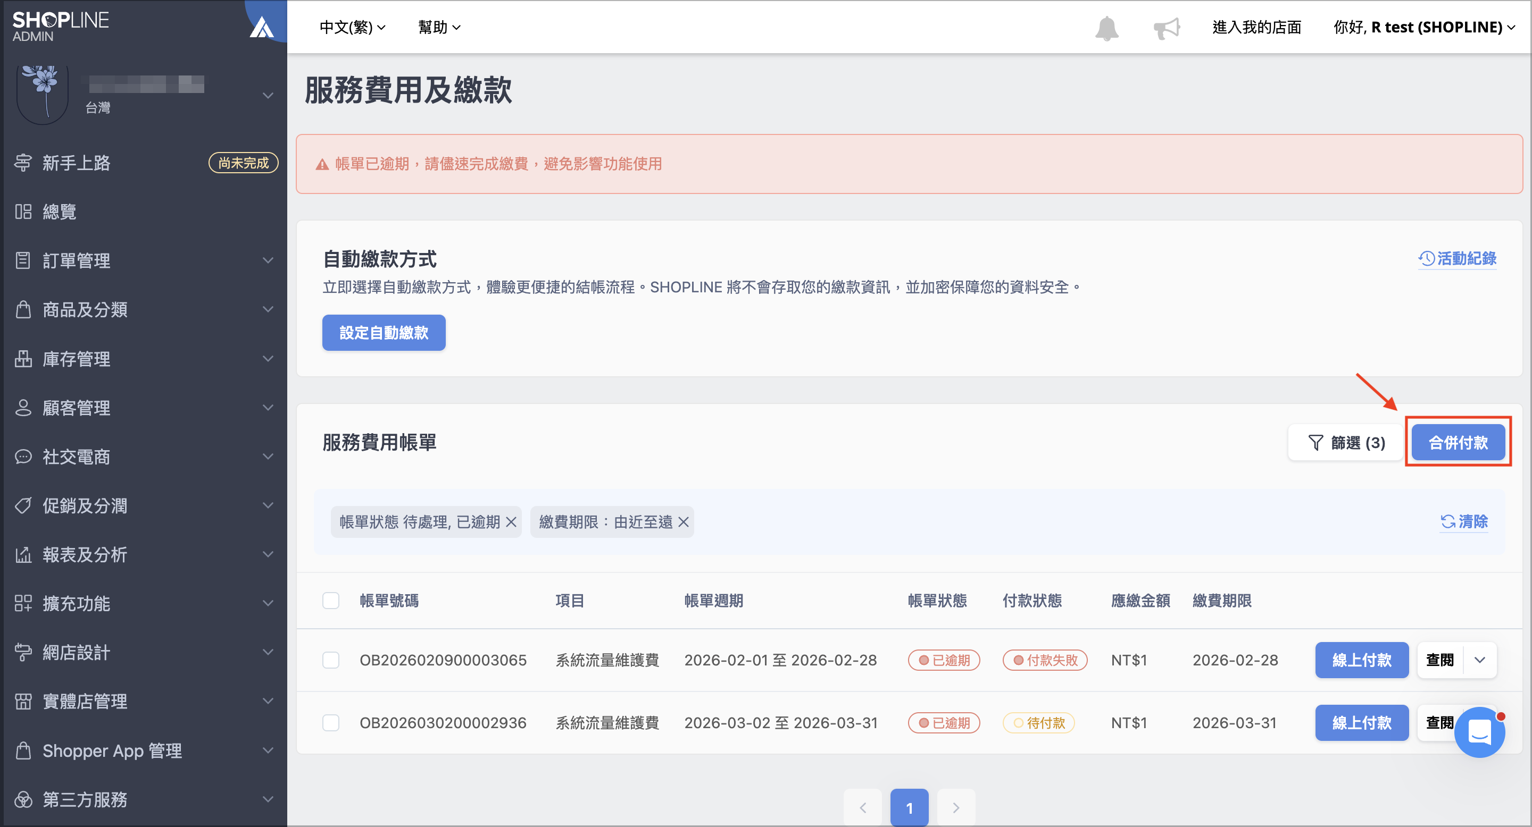Click the 合併付款 button
The height and width of the screenshot is (827, 1532).
coord(1458,443)
